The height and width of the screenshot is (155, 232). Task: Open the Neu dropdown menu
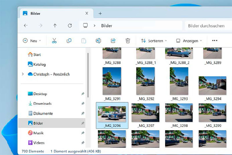tap(32, 41)
